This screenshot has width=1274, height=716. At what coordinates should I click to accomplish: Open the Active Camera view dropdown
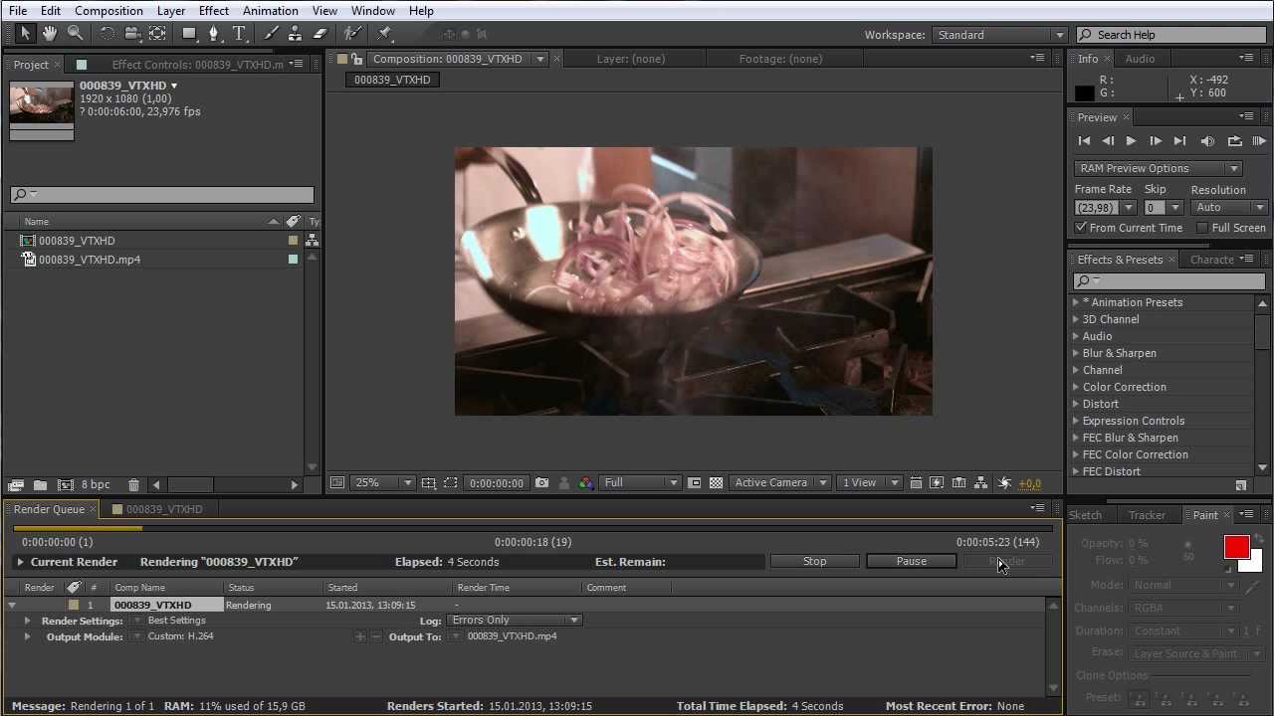(779, 483)
